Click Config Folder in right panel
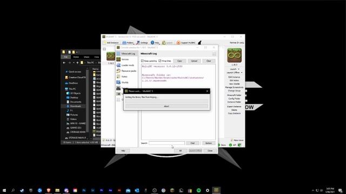The image size is (346, 194). [234, 99]
